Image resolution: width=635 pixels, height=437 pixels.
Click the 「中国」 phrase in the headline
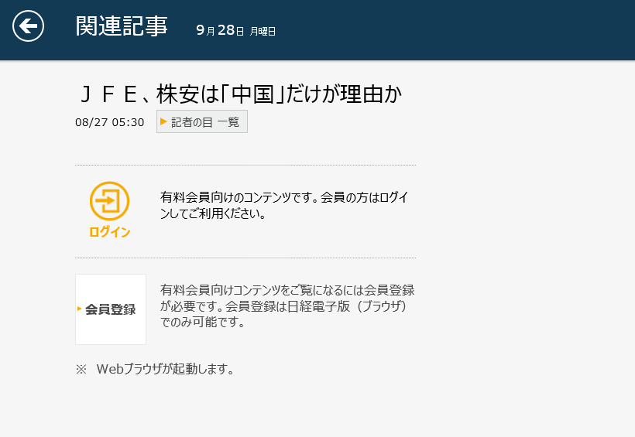click(252, 94)
